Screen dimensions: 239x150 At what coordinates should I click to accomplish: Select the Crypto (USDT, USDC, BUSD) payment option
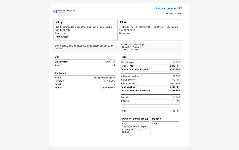click(x=133, y=131)
